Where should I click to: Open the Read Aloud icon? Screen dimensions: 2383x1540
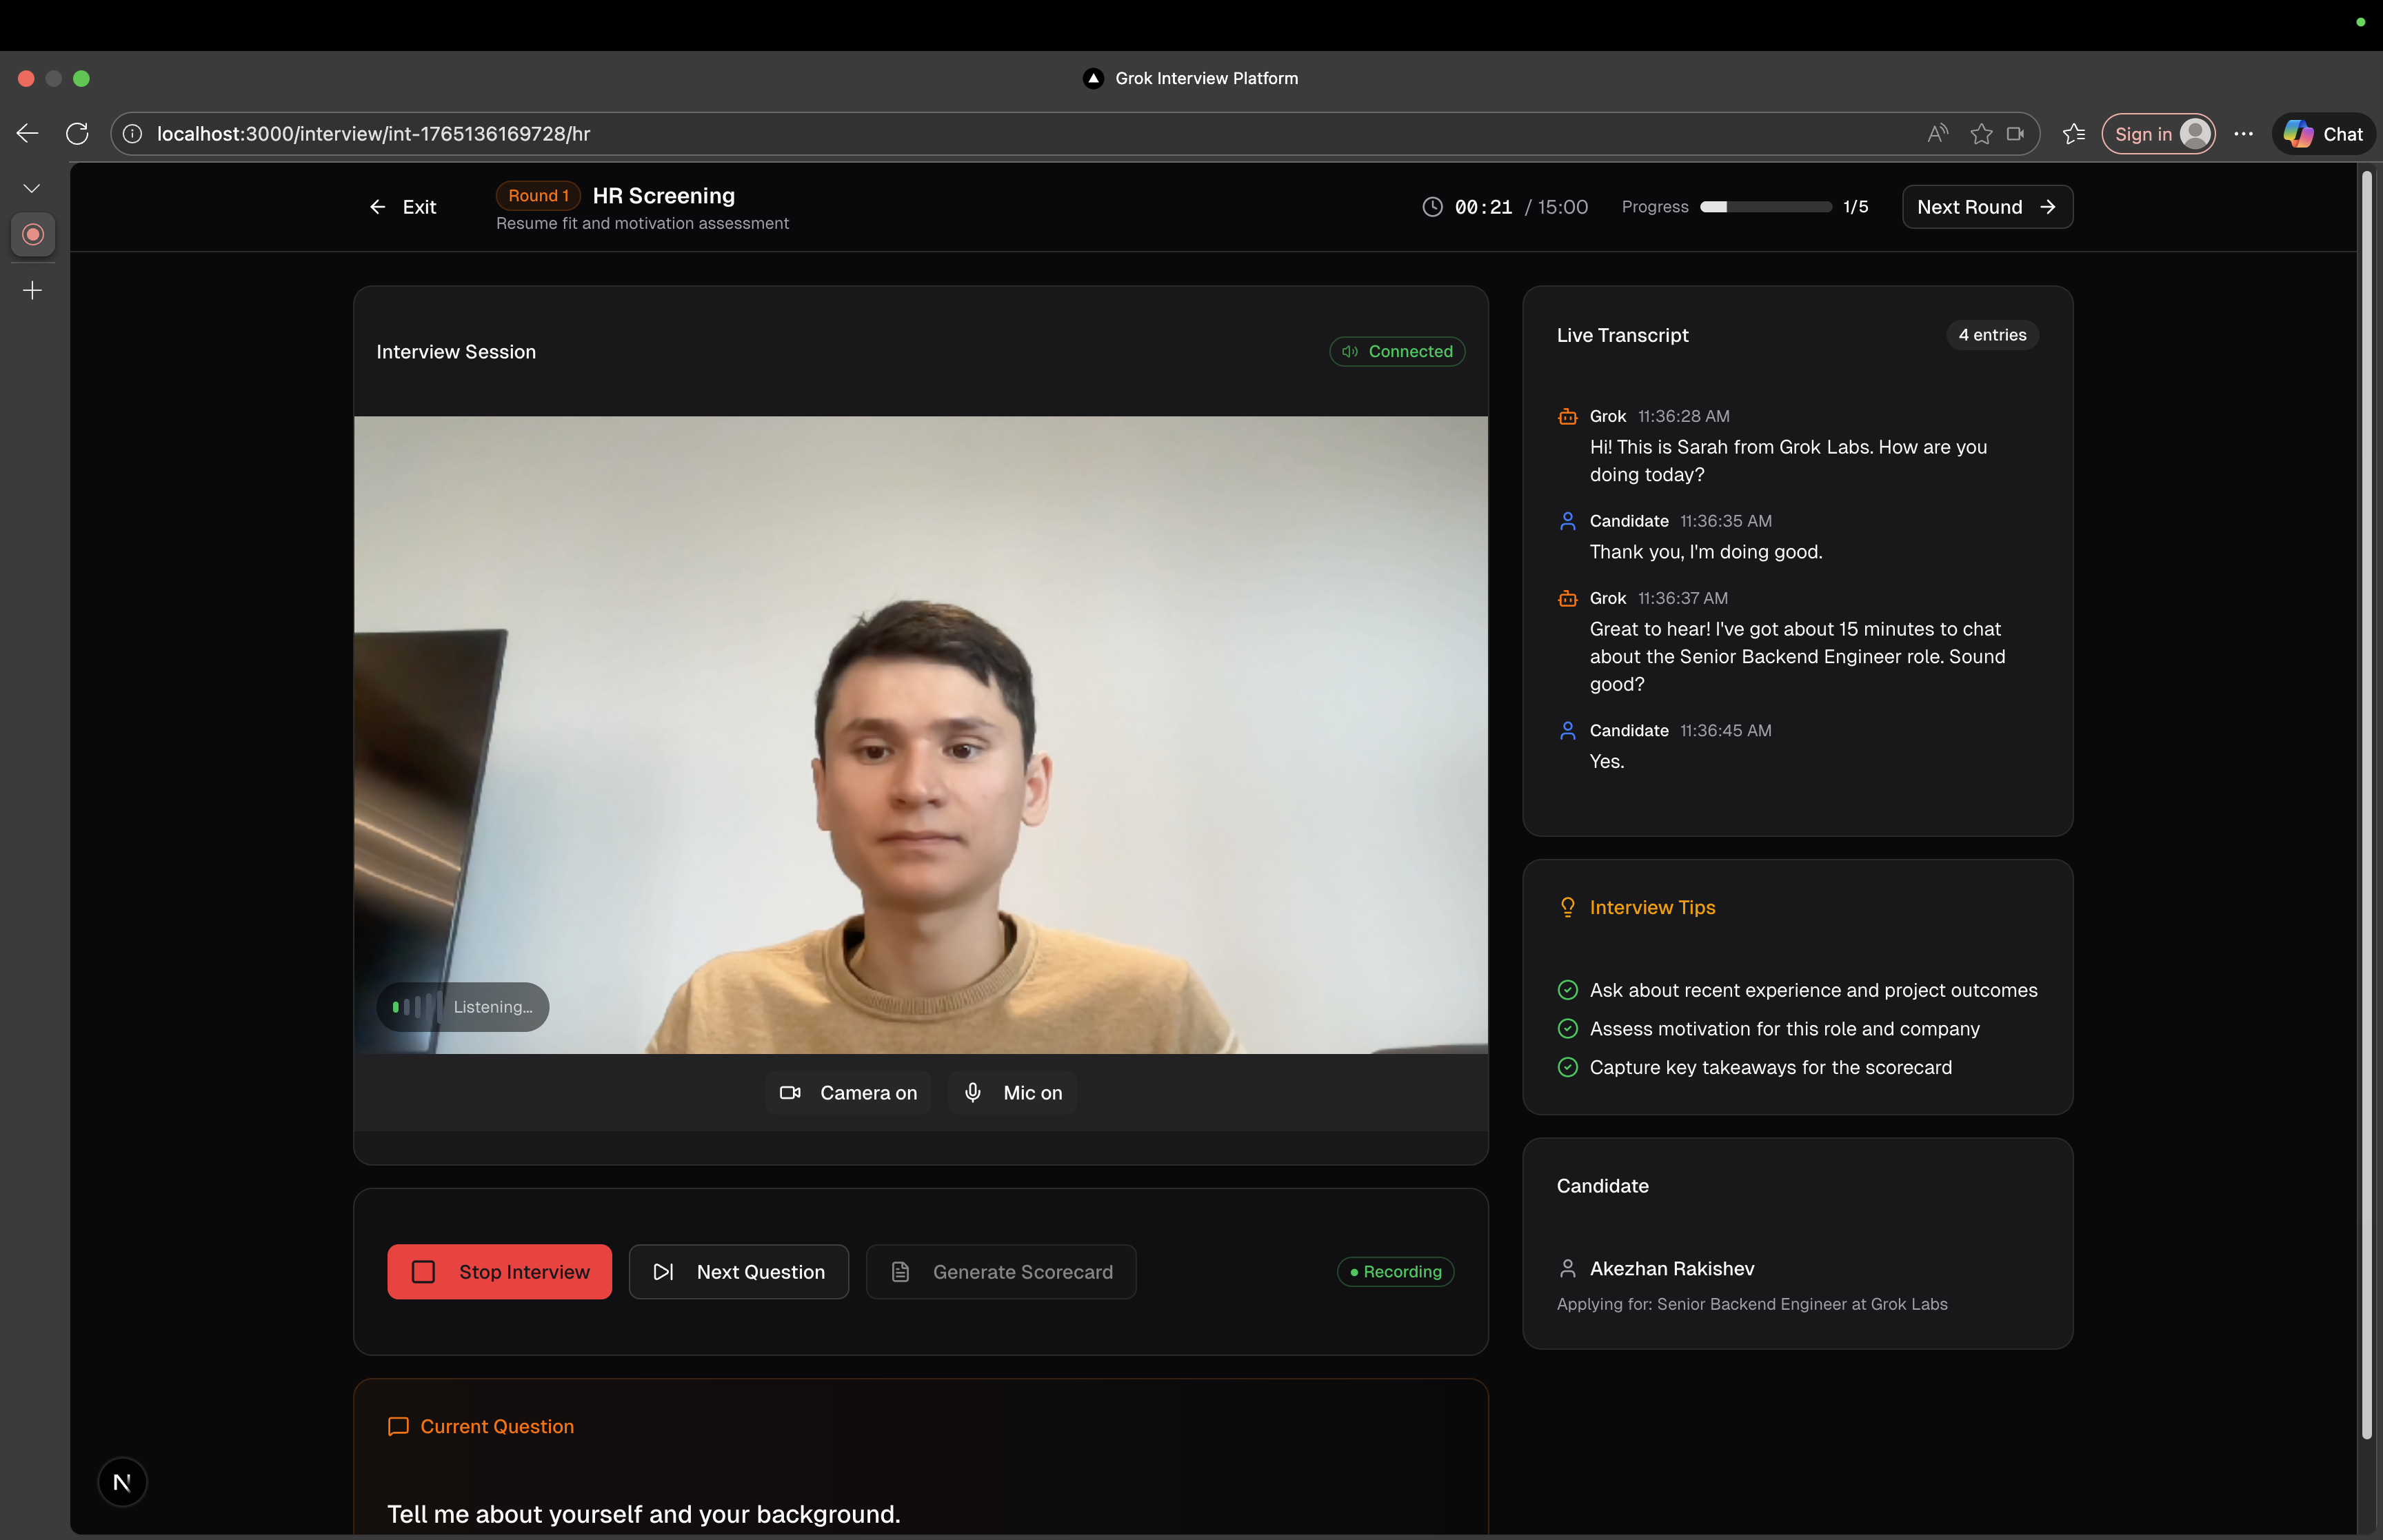pyautogui.click(x=1937, y=134)
